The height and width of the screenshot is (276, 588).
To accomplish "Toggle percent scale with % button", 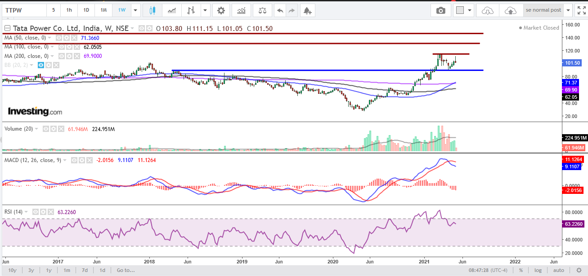I will click(521, 270).
